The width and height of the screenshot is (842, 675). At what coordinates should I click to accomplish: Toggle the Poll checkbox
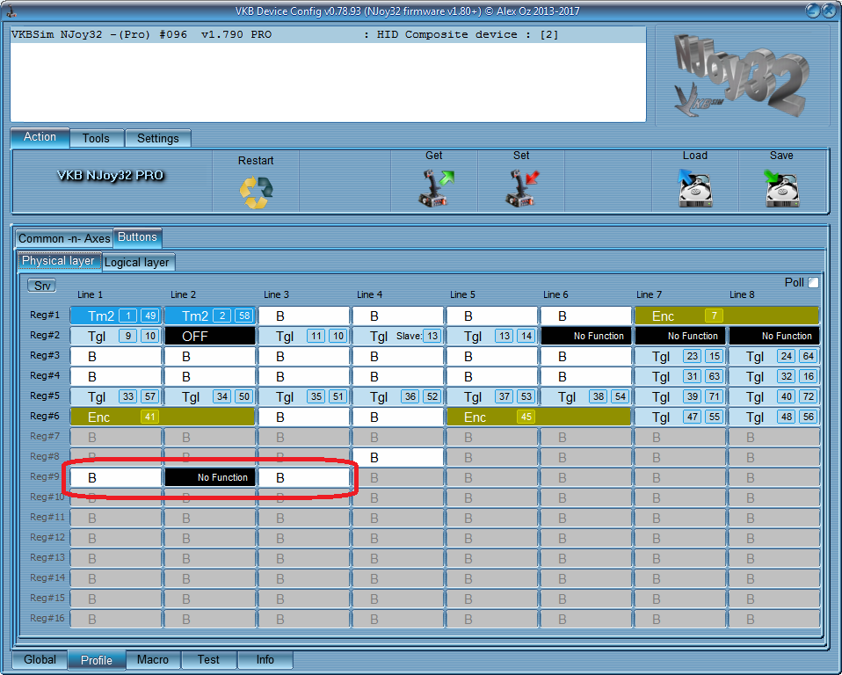point(814,282)
